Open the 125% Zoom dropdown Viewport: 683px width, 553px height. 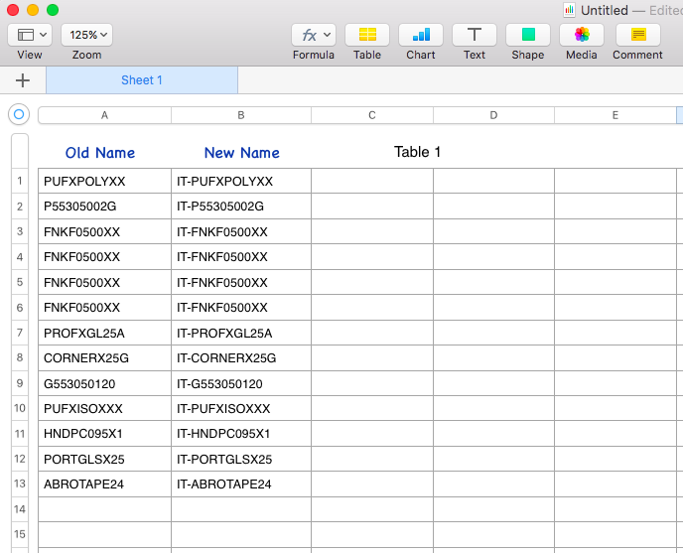(86, 35)
